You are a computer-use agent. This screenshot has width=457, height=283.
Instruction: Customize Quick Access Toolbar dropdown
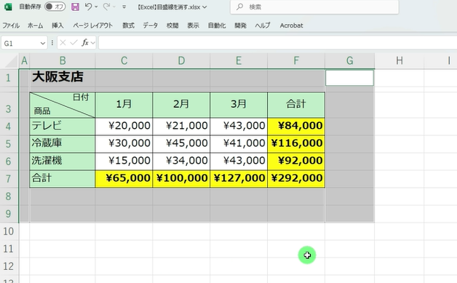[x=124, y=7]
